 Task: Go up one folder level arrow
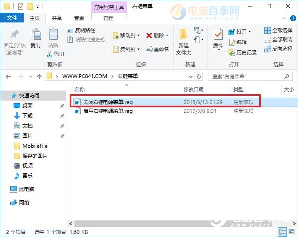(x=39, y=77)
